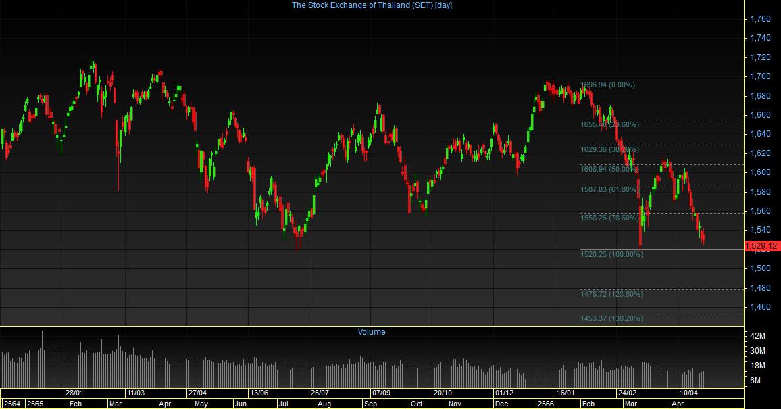Image resolution: width=781 pixels, height=409 pixels.
Task: Click the Oct month label
Action: click(x=416, y=404)
